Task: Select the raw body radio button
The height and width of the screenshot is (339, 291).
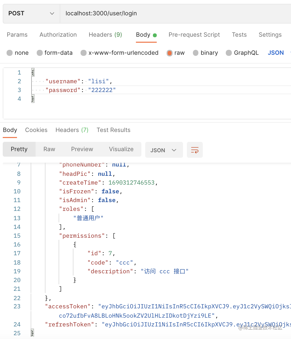Action: tap(170, 53)
